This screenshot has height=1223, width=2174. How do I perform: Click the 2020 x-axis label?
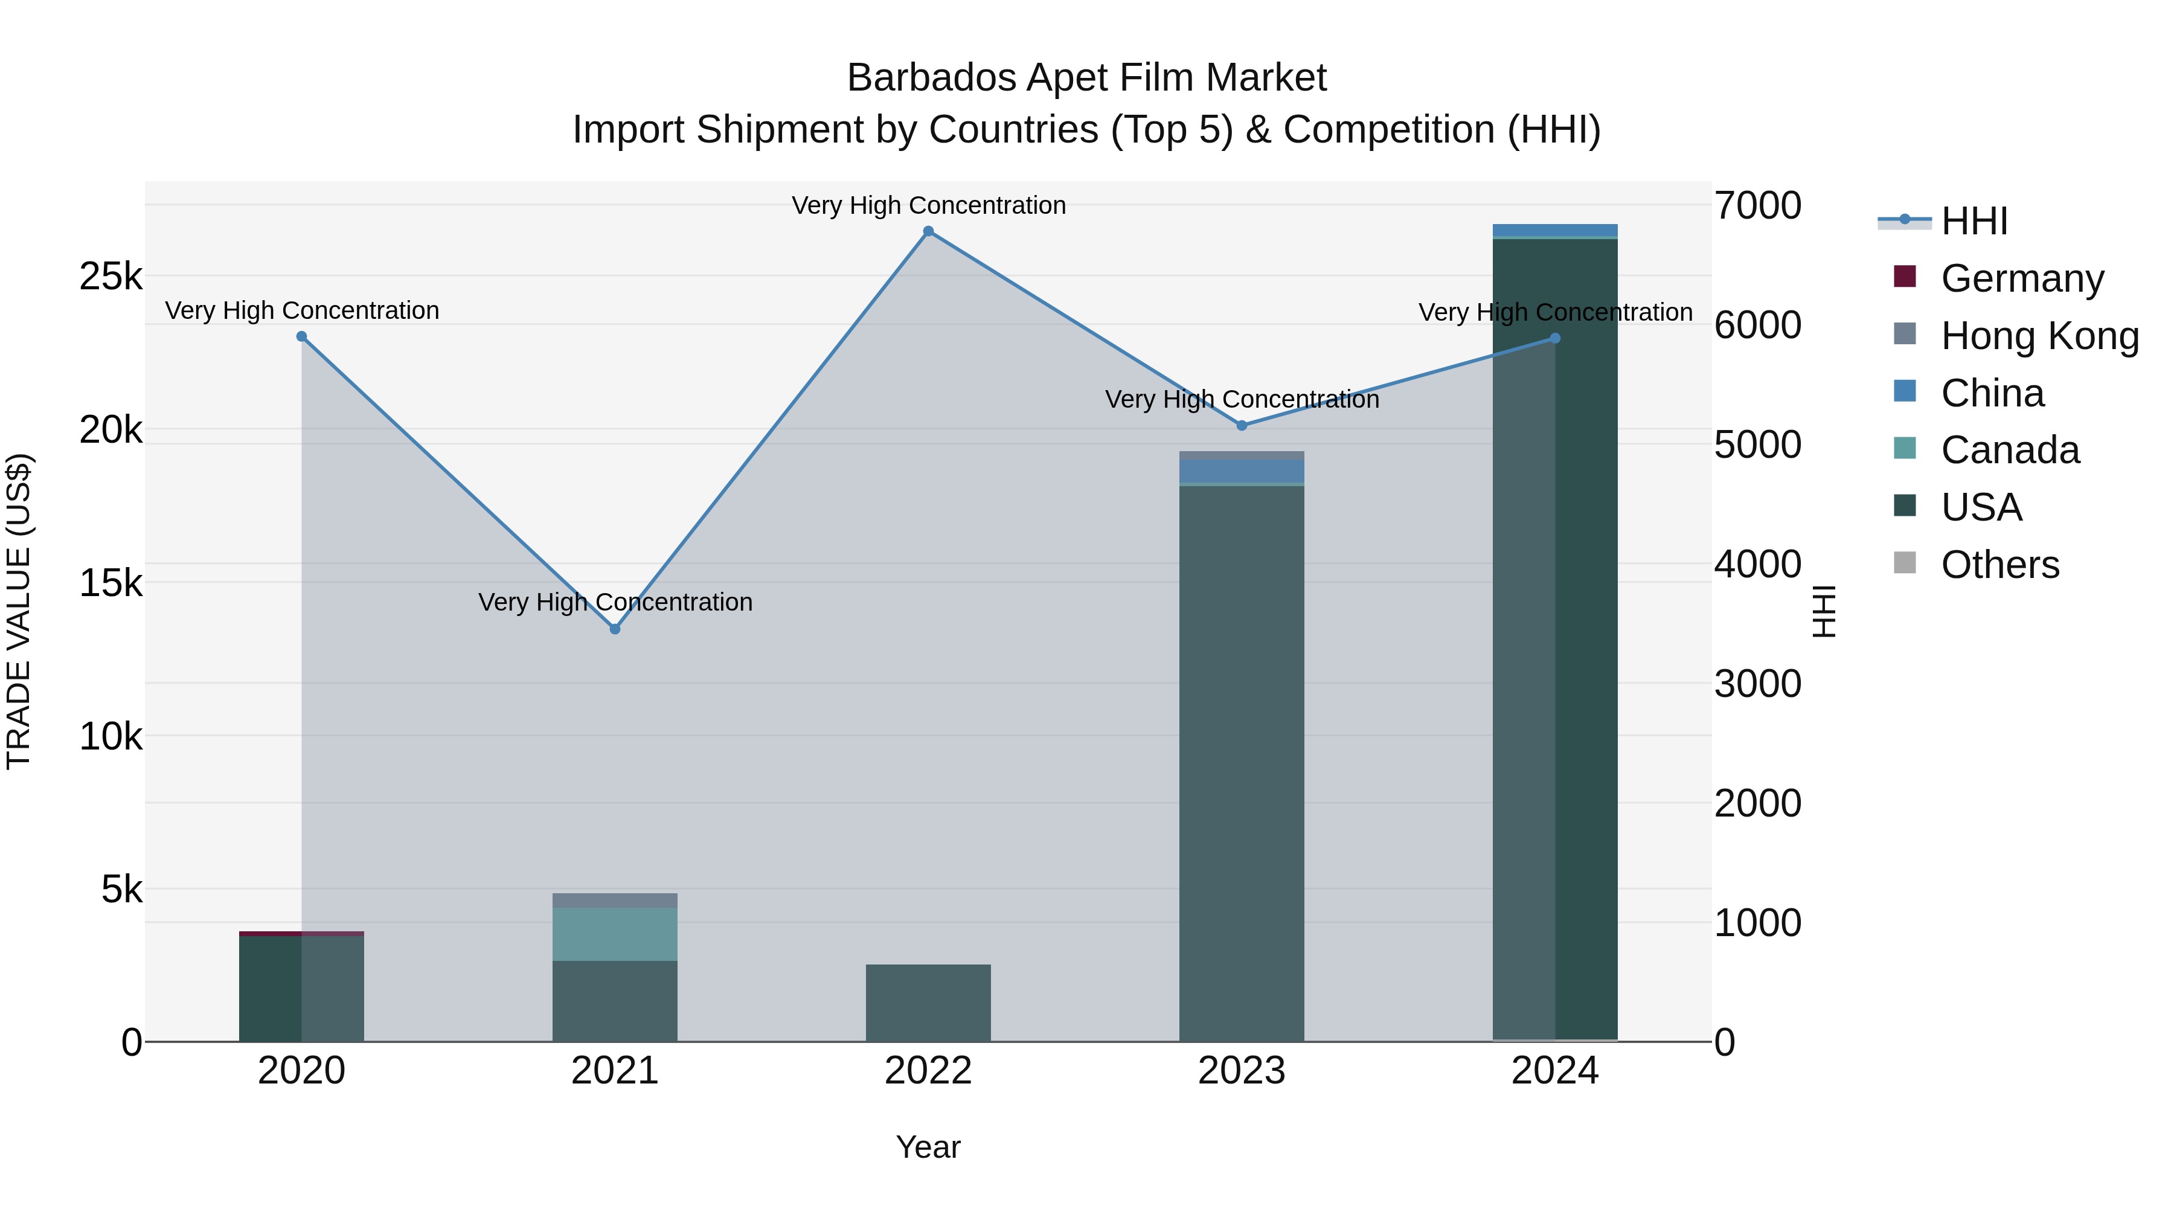pyautogui.click(x=301, y=1071)
